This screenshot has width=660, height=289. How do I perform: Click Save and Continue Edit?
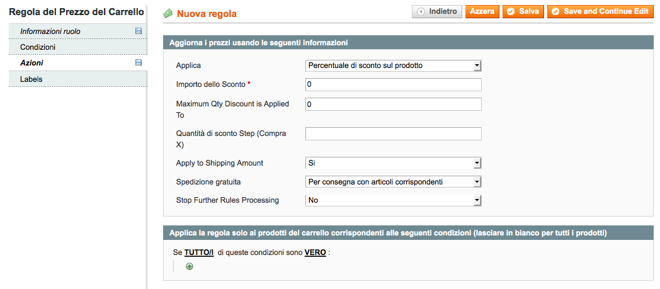[600, 12]
